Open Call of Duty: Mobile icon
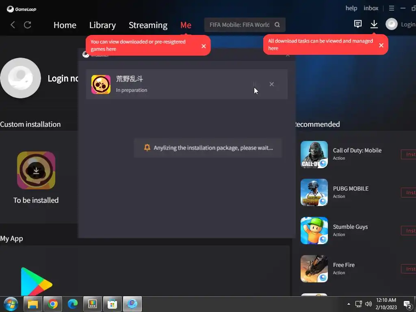This screenshot has width=416, height=312. coord(314,154)
